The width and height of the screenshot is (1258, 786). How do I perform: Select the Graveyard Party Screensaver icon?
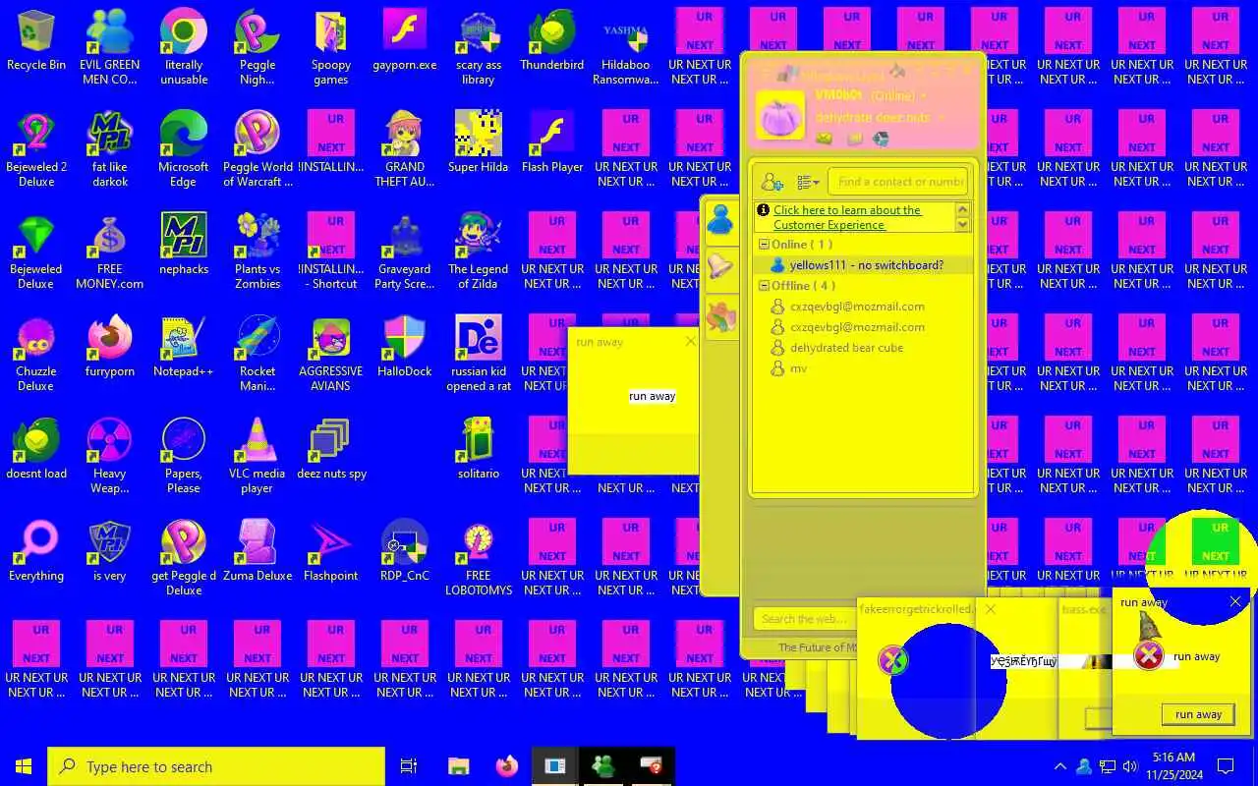[405, 252]
